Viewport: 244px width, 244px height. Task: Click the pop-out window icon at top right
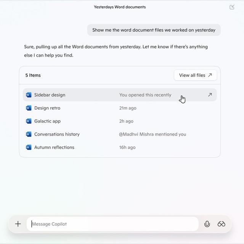pyautogui.click(x=232, y=7)
